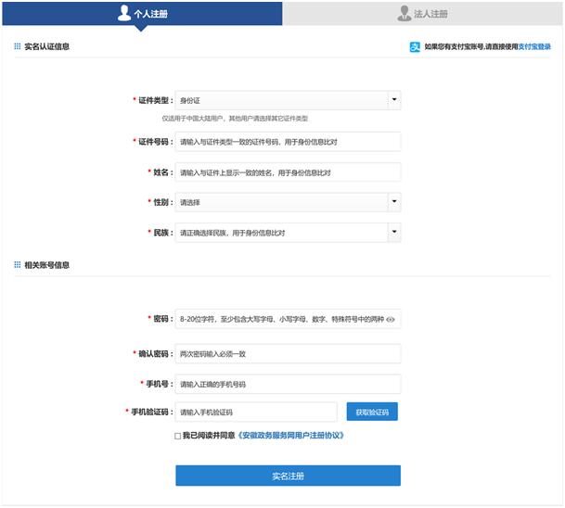This screenshot has height=508, width=565.
Task: Click the person icon on 个人注册 tab
Action: pos(124,13)
